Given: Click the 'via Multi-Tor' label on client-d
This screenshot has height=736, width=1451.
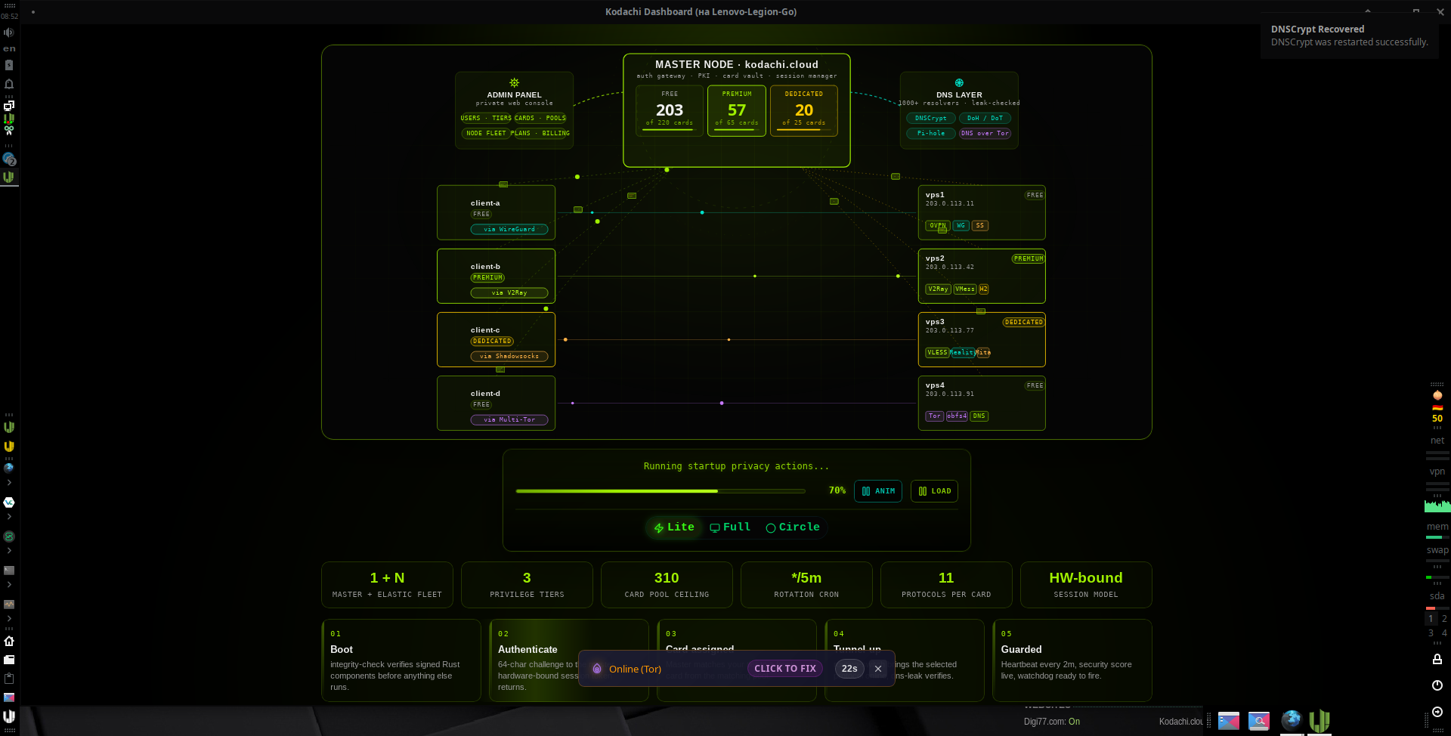Looking at the screenshot, I should click(x=509, y=420).
